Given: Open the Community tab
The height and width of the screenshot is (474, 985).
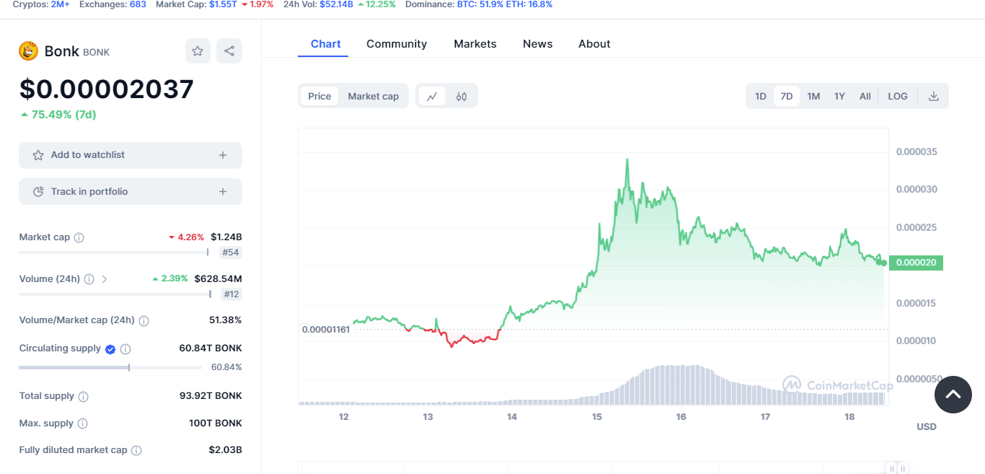Looking at the screenshot, I should pos(397,44).
